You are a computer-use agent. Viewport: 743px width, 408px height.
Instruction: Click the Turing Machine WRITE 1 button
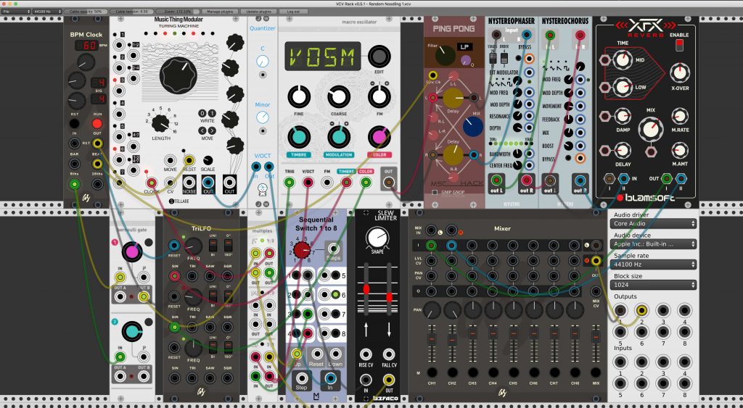(x=212, y=113)
